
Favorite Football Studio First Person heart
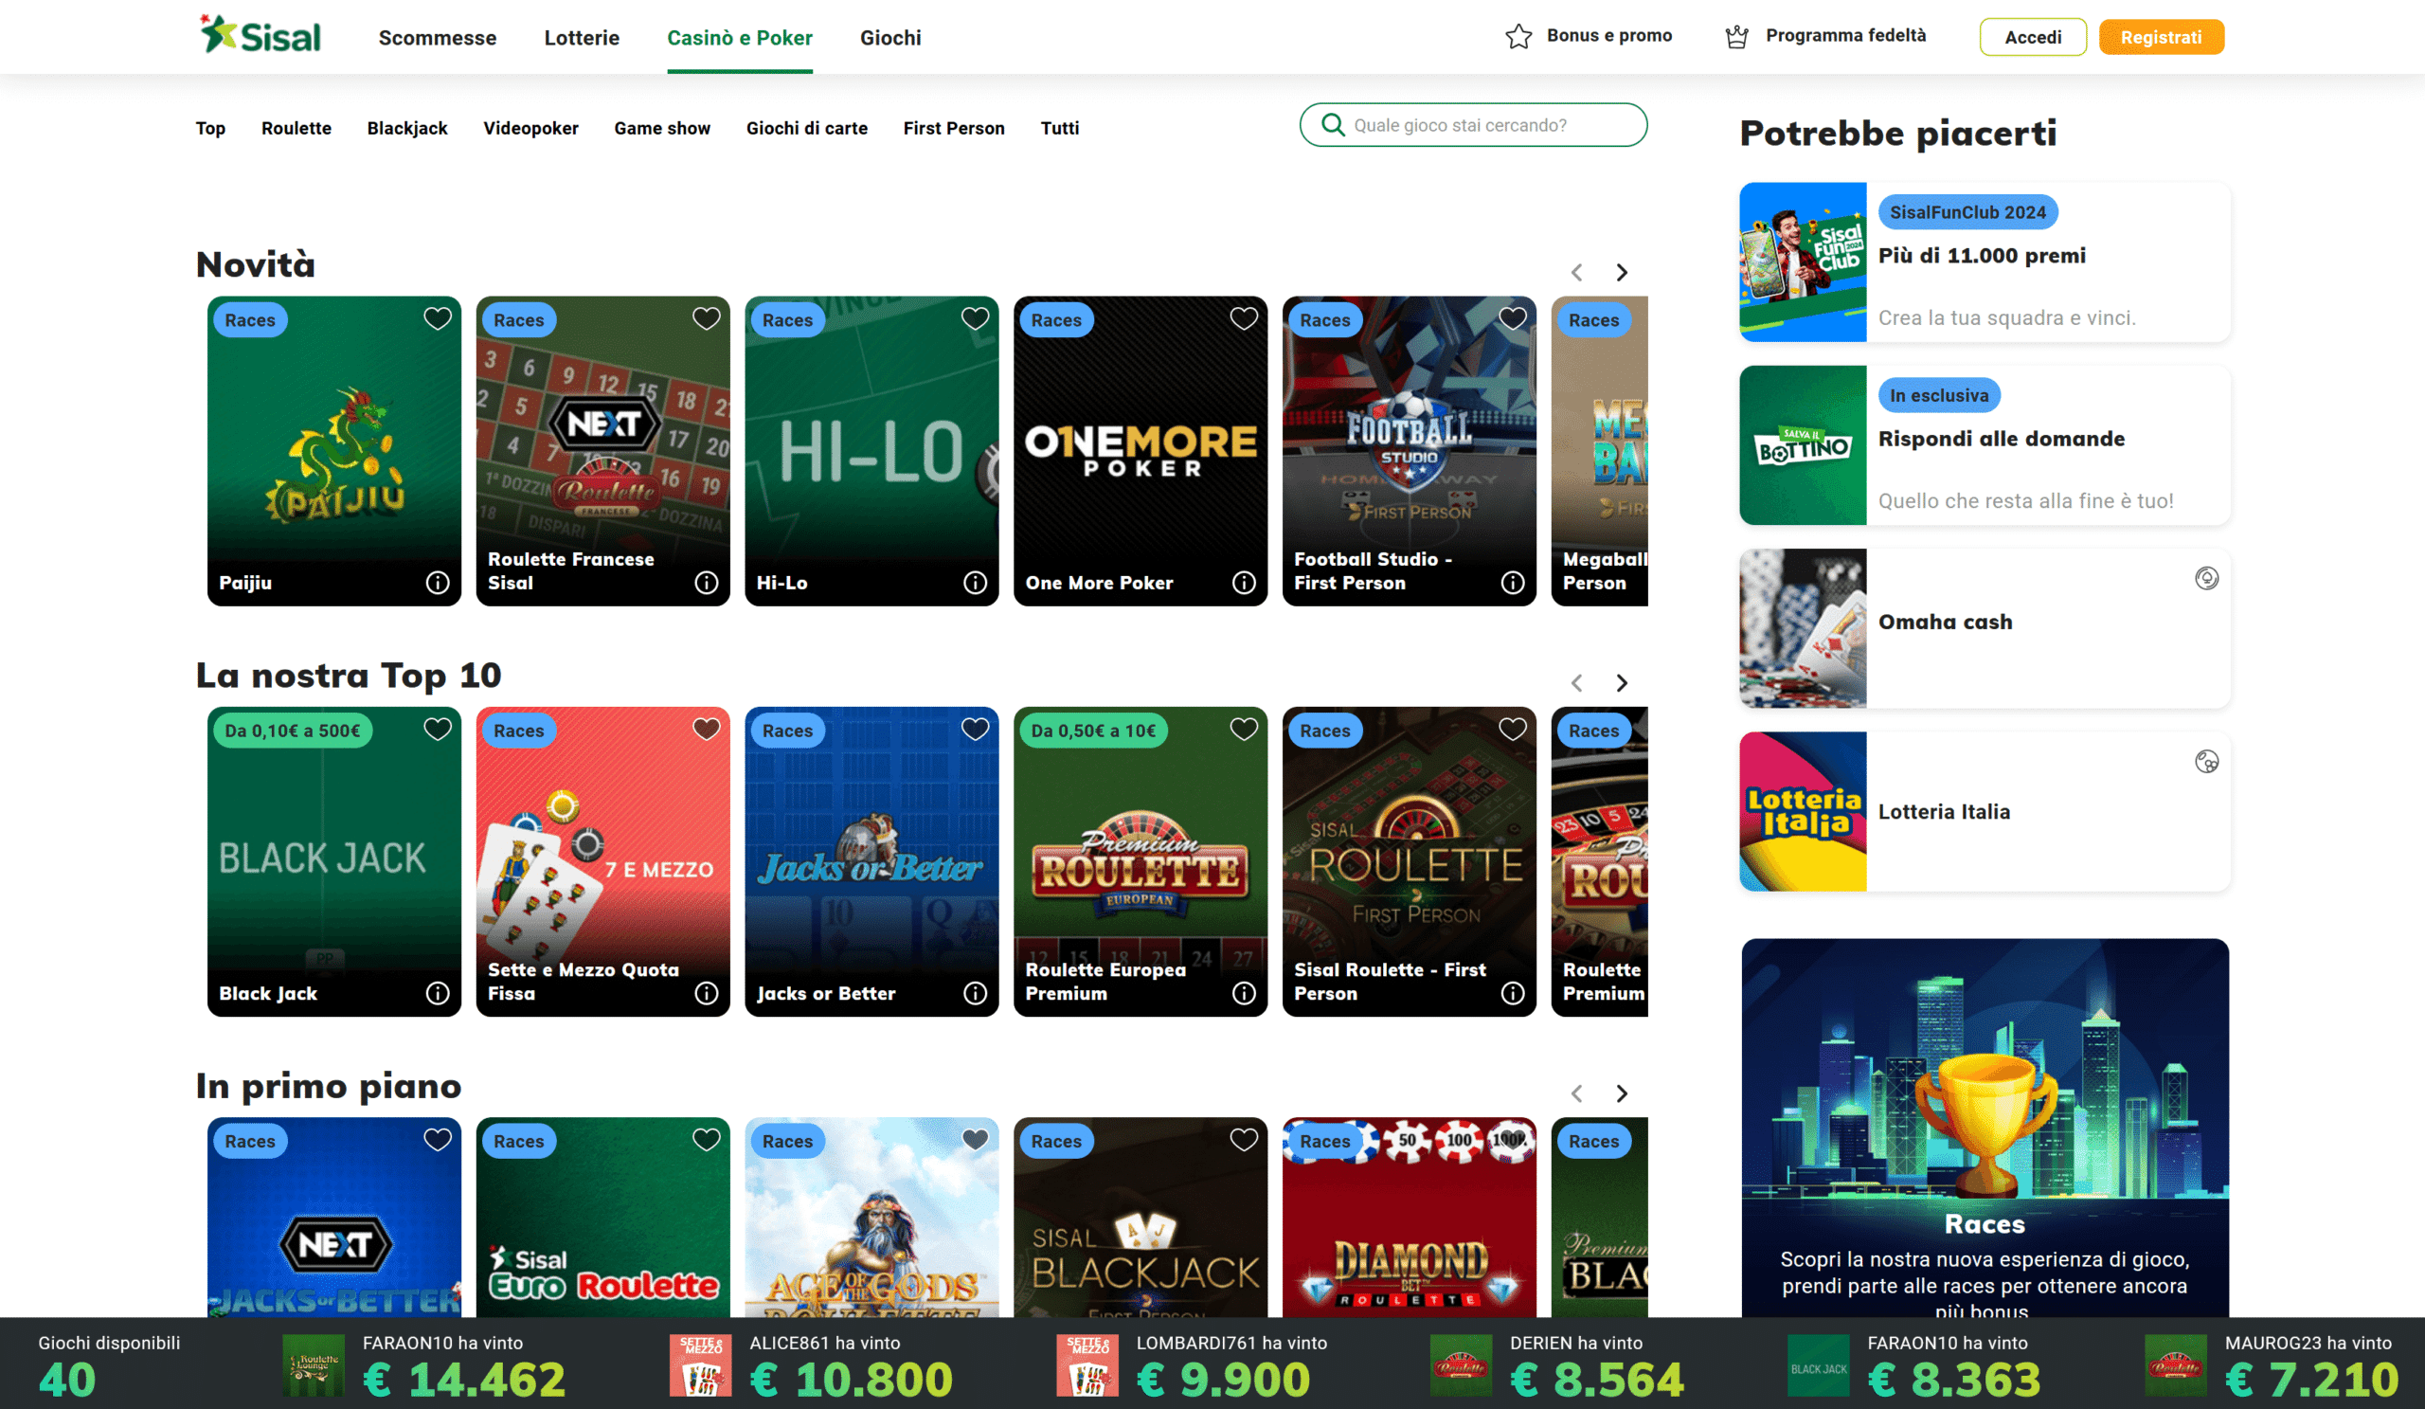pos(1513,318)
